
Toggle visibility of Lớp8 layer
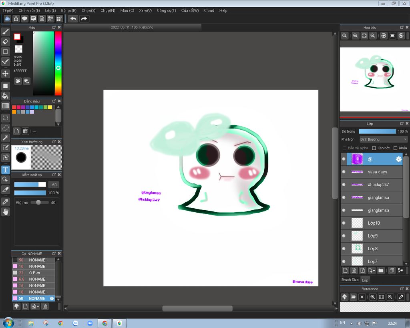click(344, 249)
